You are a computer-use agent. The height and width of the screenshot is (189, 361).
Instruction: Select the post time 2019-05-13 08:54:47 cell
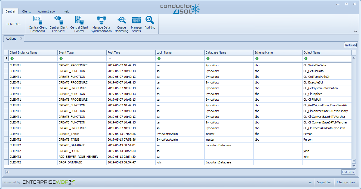click(x=131, y=162)
